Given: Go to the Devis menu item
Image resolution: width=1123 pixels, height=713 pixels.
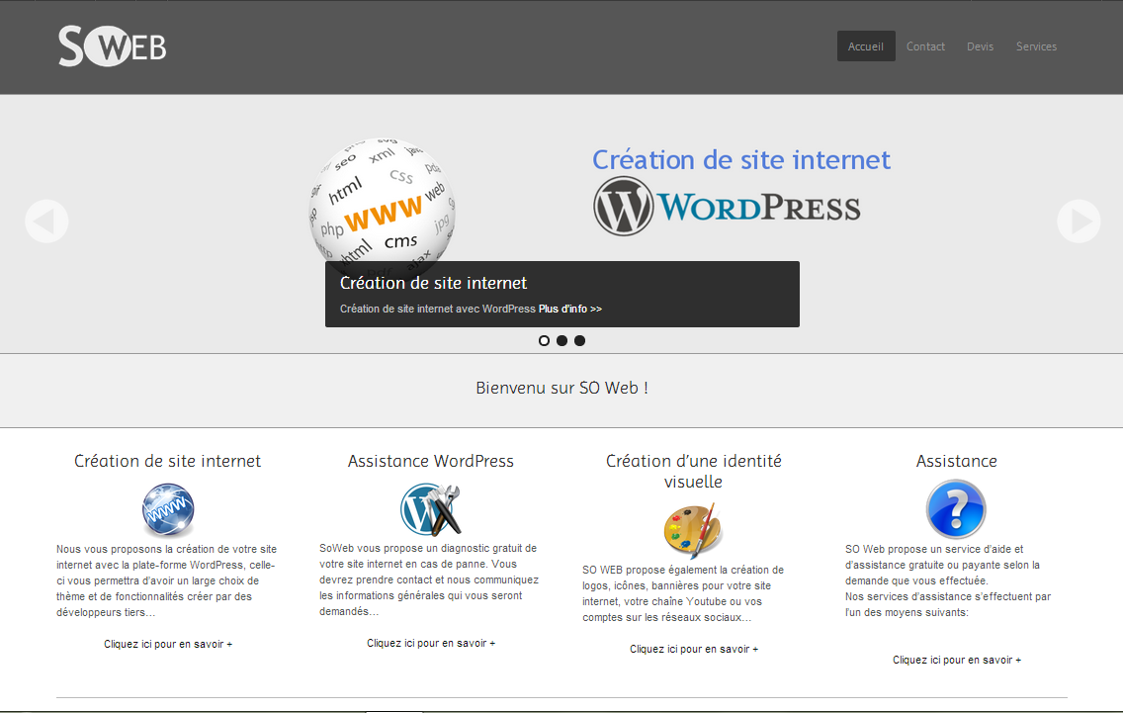Looking at the screenshot, I should 980,46.
